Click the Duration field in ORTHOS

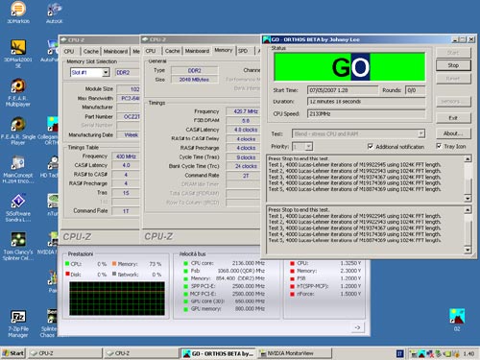click(x=367, y=102)
